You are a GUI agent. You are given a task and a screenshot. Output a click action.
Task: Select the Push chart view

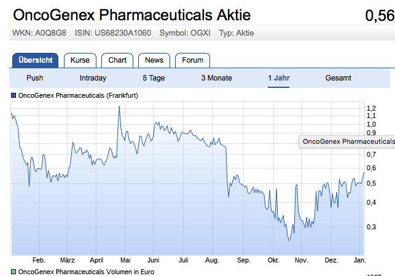point(35,78)
